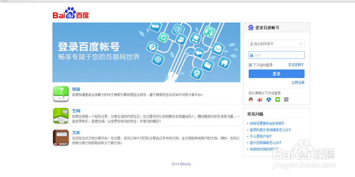Open FAQ 如何修改我的资料
Screen dimensions: 355x177
(264, 149)
